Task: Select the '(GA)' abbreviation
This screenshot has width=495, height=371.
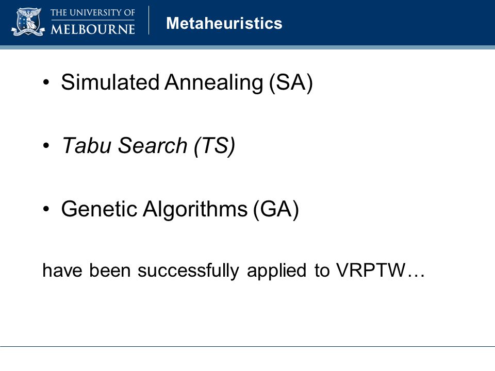Action: (x=276, y=210)
